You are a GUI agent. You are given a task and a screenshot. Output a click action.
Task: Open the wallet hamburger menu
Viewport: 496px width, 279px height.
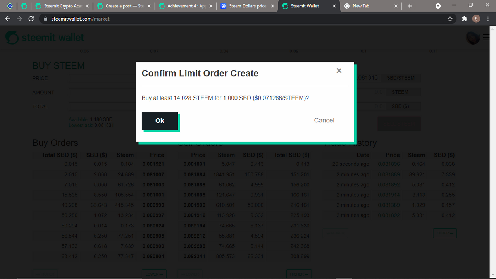coord(486,38)
